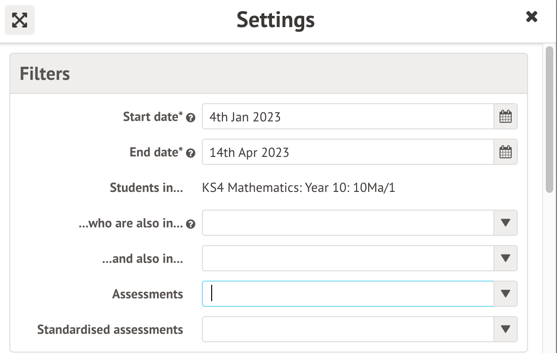Screen dimensions: 557x353
Task: Select the KS4 Mathematics: Year 10: 10Ma/1 text
Action: tap(299, 188)
